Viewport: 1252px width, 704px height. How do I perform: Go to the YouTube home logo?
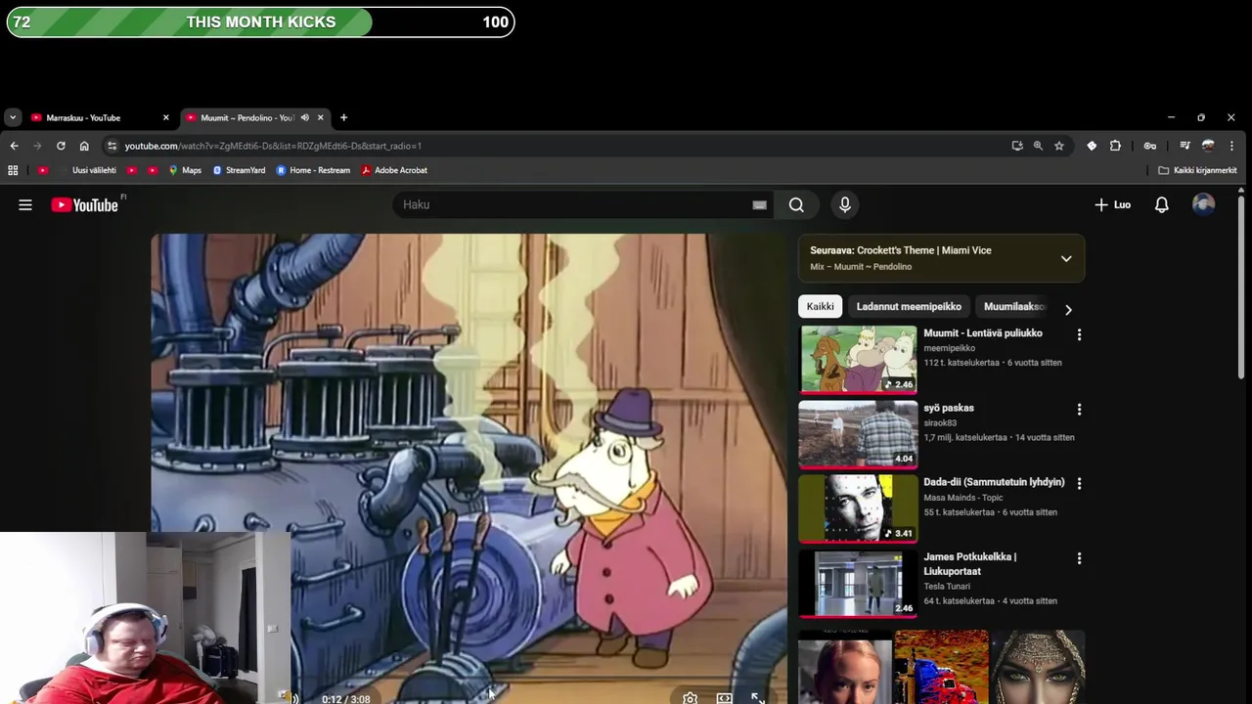click(x=85, y=205)
